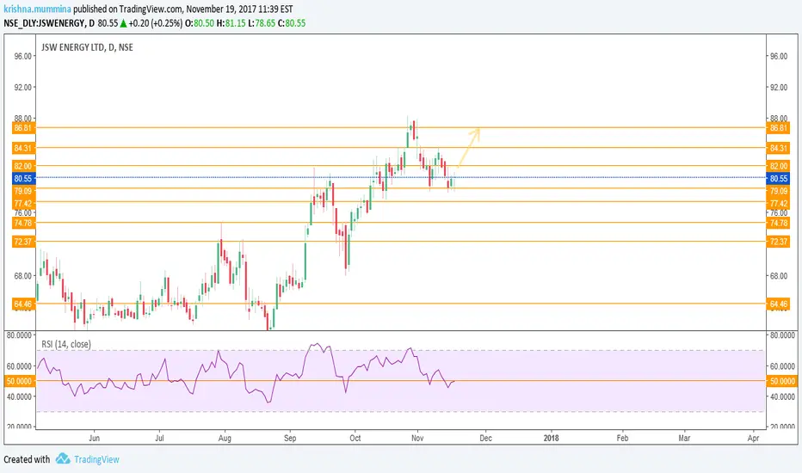Click the Jun label on the time axis
Screen dimensions: 802x473
click(94, 439)
